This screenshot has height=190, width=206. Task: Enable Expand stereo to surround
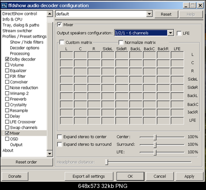tap(59, 144)
